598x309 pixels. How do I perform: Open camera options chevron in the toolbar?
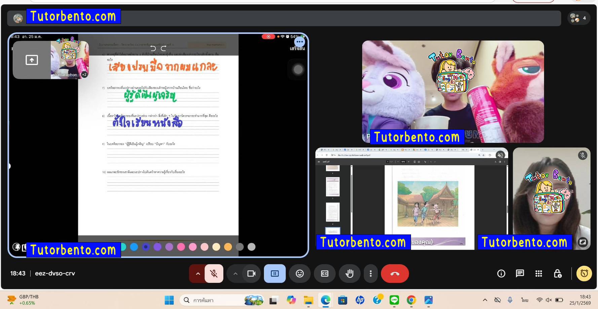pyautogui.click(x=235, y=273)
